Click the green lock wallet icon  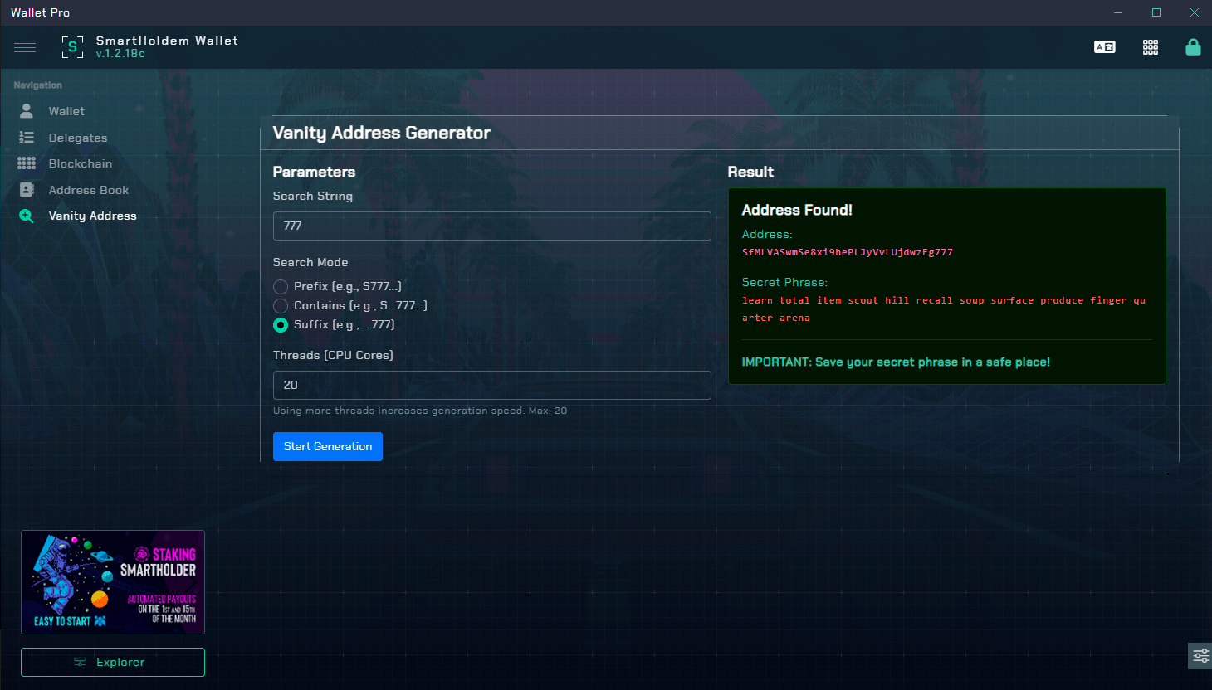point(1193,47)
